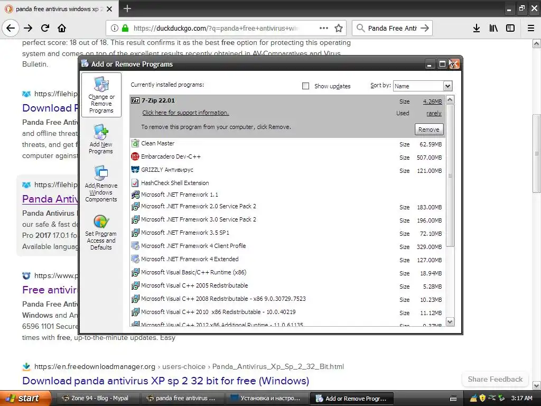This screenshot has height=406, width=541.
Task: Open the browser hamburger menu
Action: pyautogui.click(x=531, y=28)
